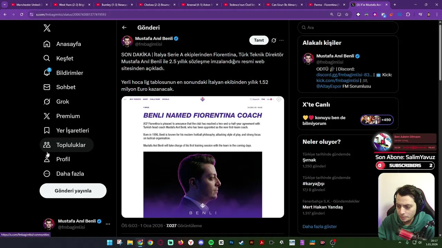
Task: Join the live space with +450 listeners
Action: click(377, 120)
